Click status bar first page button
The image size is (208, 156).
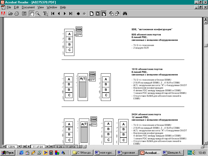click(x=24, y=147)
